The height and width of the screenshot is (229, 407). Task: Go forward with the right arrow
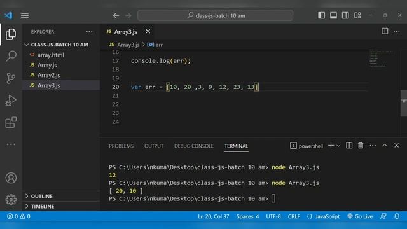[x=128, y=15]
